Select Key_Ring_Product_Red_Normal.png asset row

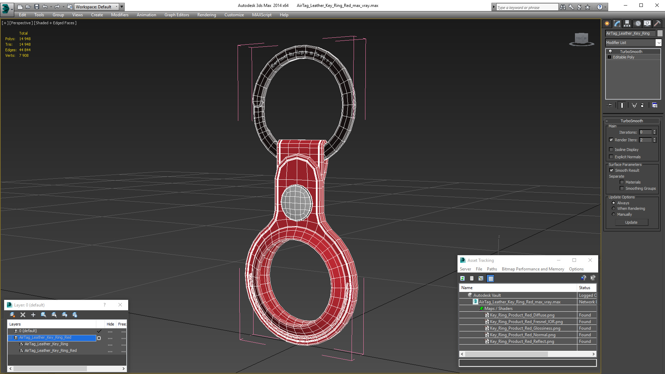click(527, 335)
